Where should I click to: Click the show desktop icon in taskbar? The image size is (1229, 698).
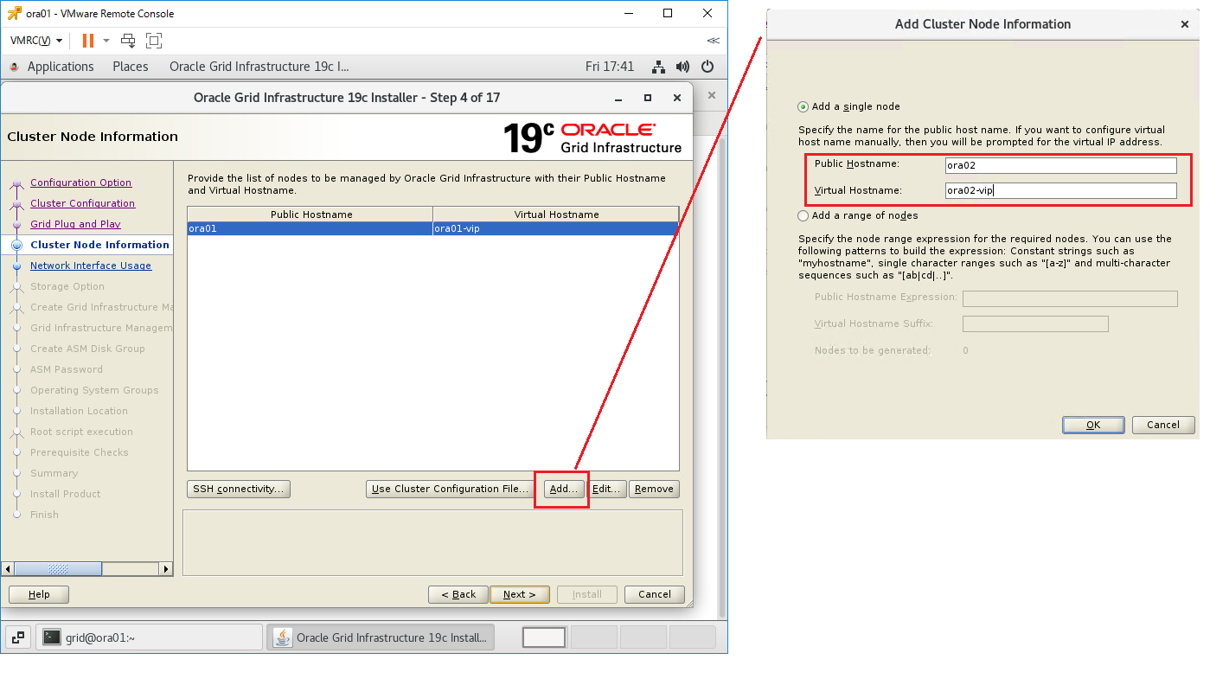tap(18, 637)
